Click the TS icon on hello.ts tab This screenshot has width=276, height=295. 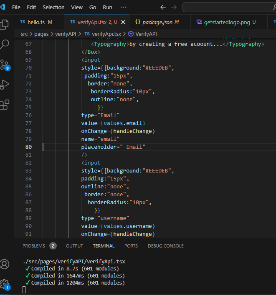[x=23, y=22]
